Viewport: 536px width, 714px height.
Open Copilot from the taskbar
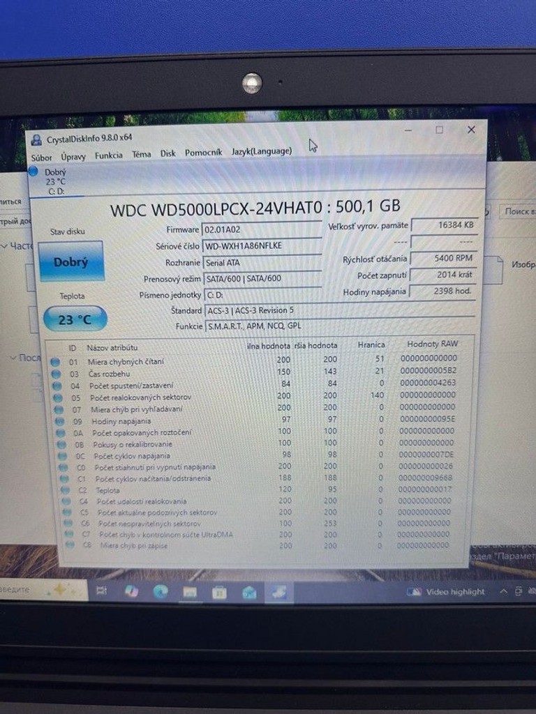point(131,591)
